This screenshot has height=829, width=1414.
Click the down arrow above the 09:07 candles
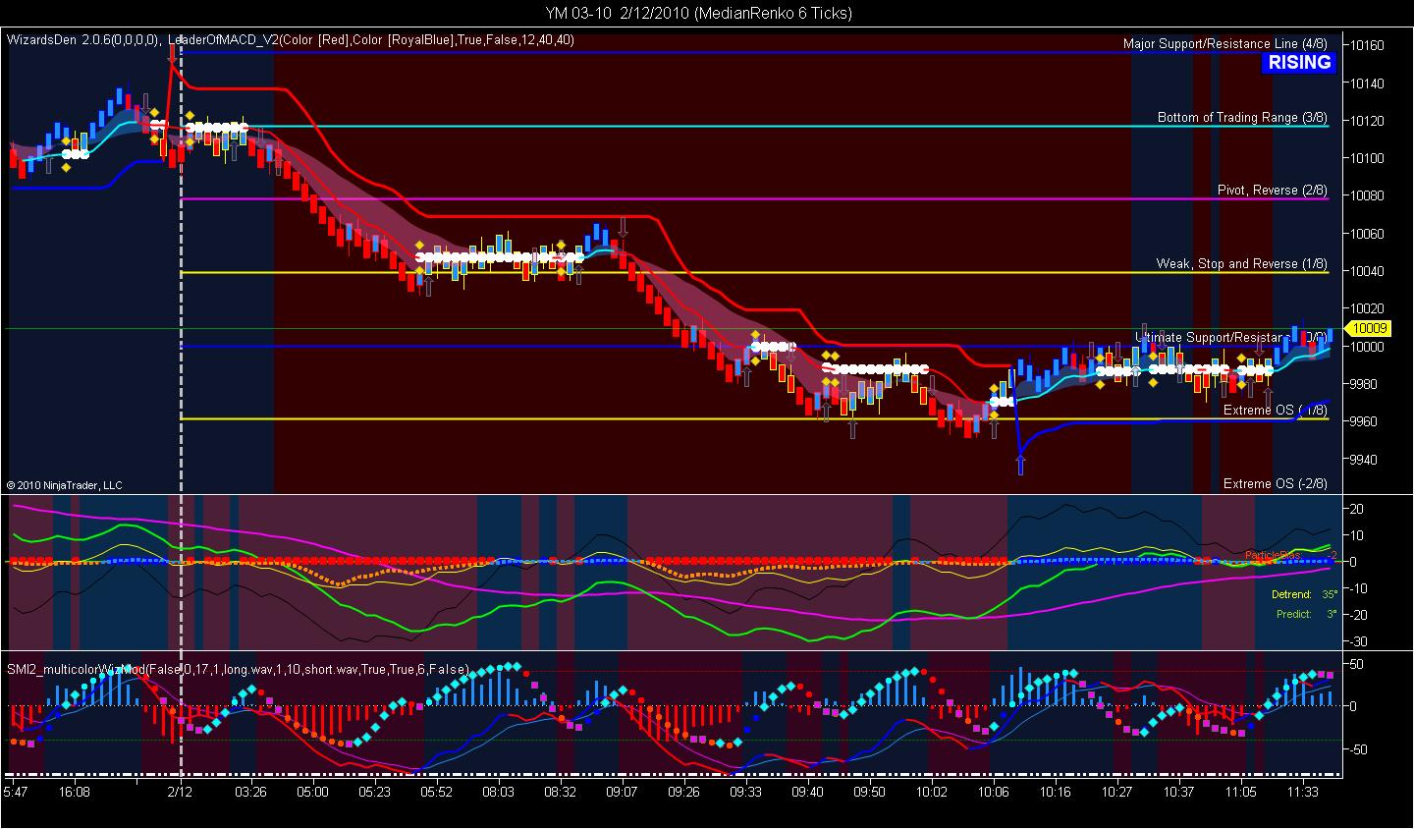coord(623,229)
